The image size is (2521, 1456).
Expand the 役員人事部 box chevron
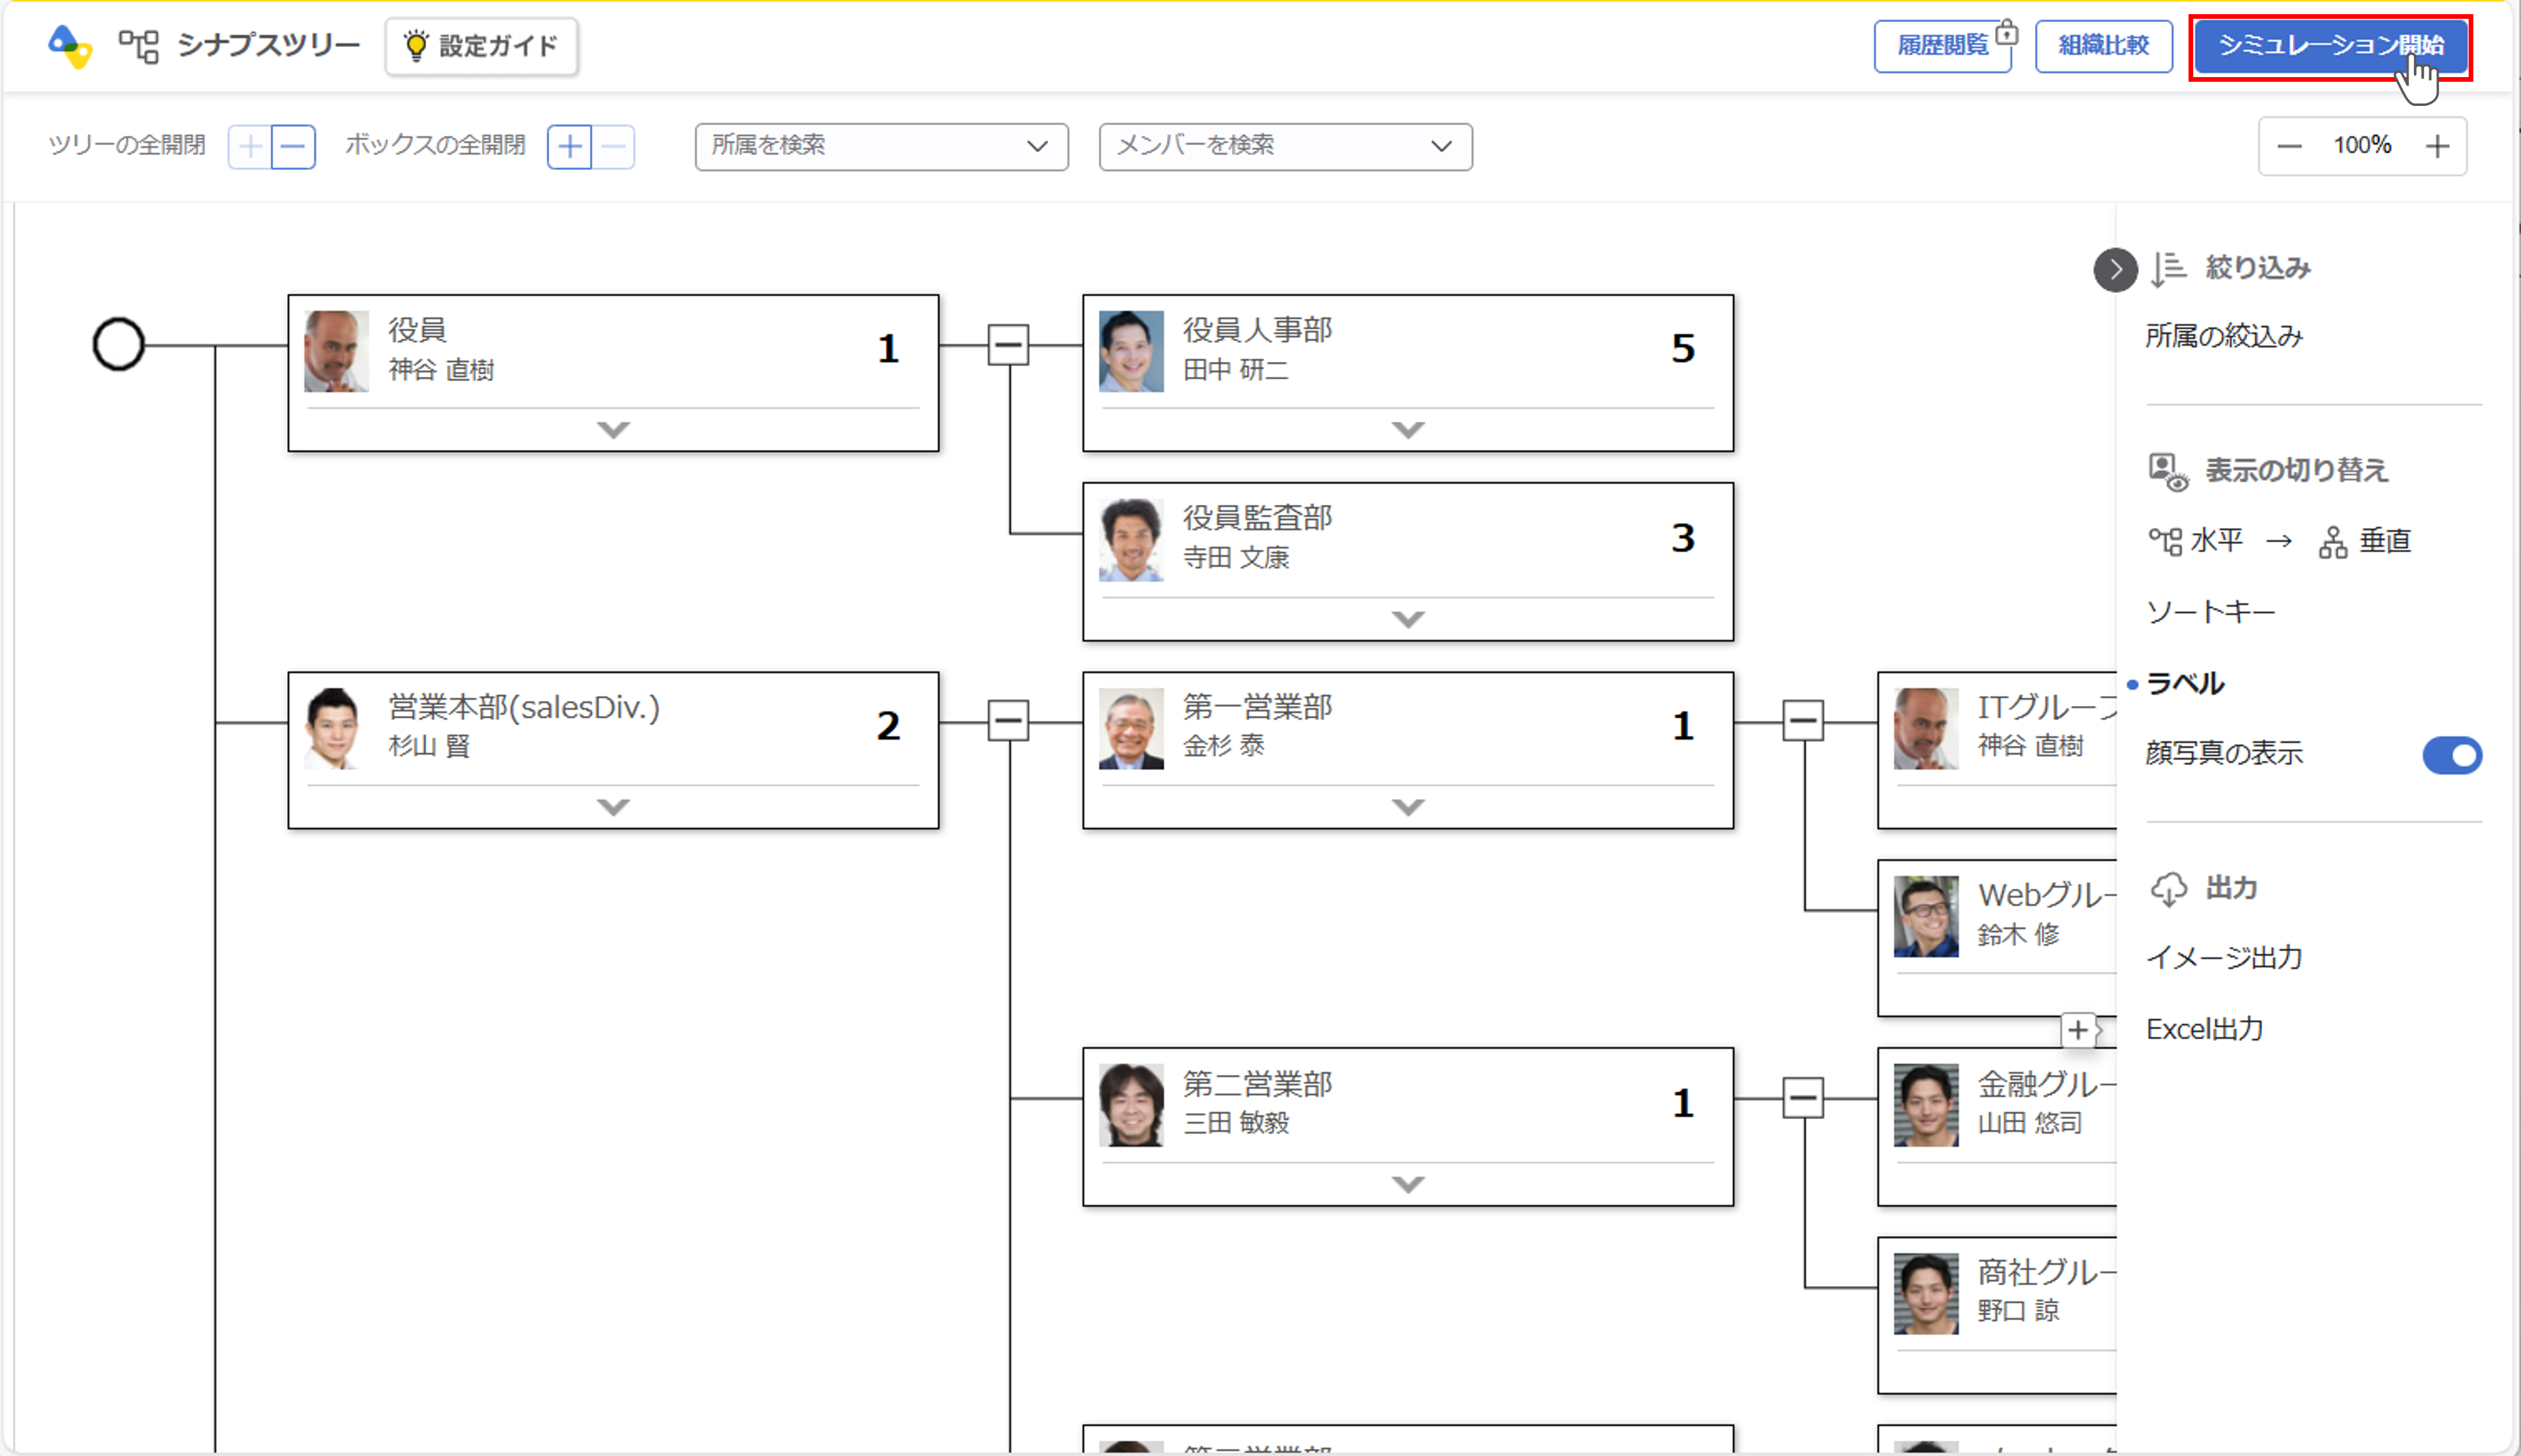click(x=1407, y=430)
